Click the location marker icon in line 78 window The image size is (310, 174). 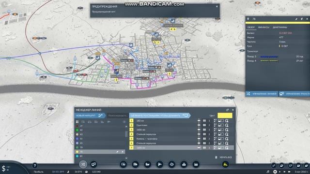tap(248, 19)
